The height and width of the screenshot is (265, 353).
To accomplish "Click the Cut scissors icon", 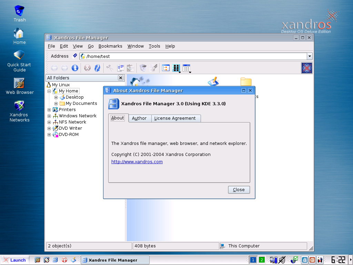I will click(110, 68).
